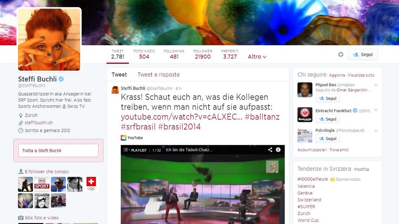Click Visualizza tutto in Chi seguire
Screen dimensions: 399x224
[361, 75]
